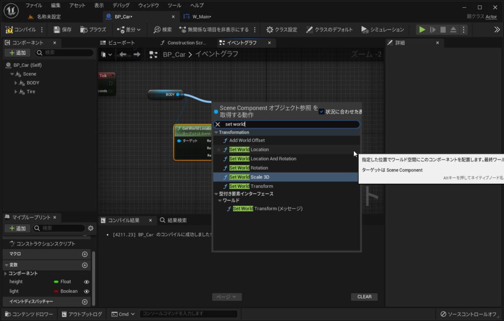Switch to the W_Main tab
The image size is (504, 321).
pos(201,17)
